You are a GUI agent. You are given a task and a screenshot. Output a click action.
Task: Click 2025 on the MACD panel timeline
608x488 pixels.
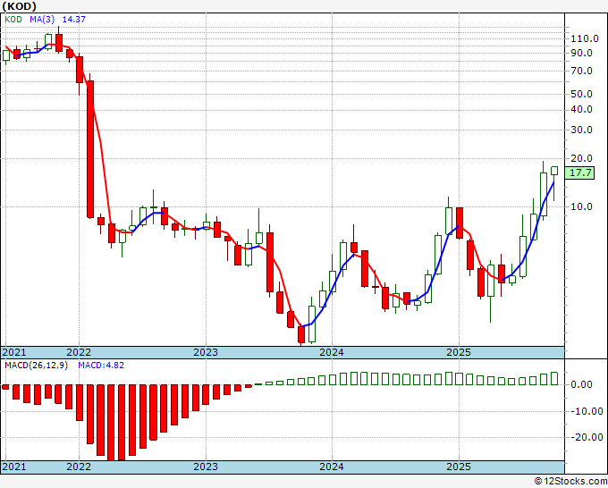coord(459,467)
